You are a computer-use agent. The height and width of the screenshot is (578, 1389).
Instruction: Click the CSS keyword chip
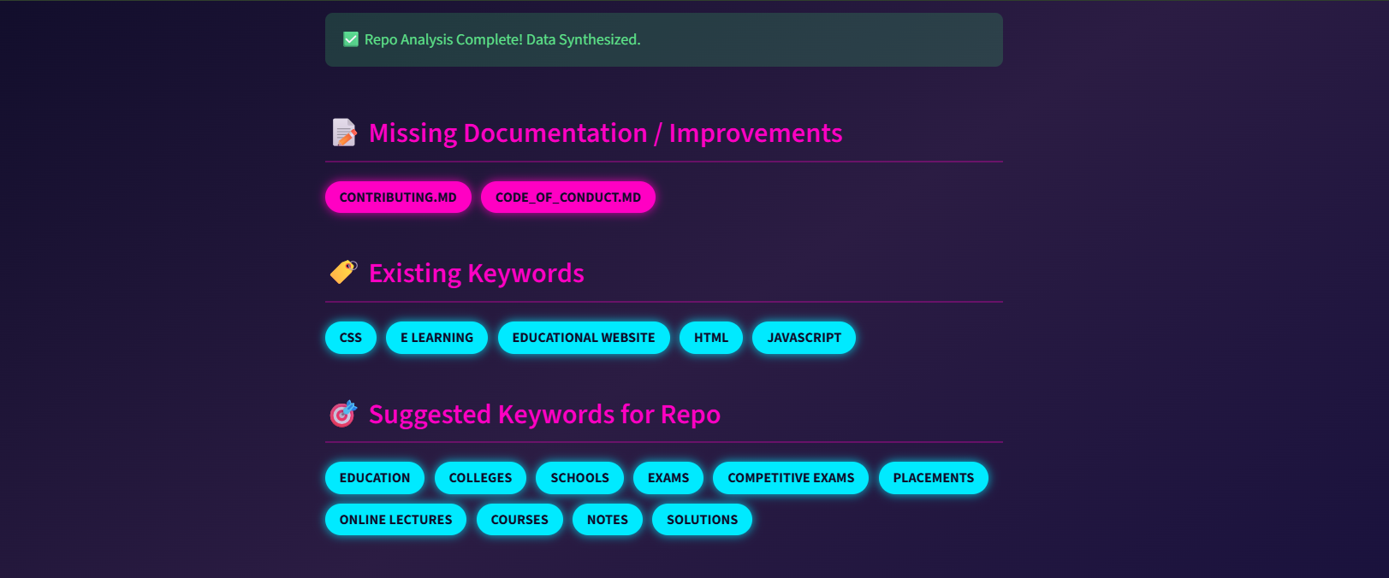point(350,338)
